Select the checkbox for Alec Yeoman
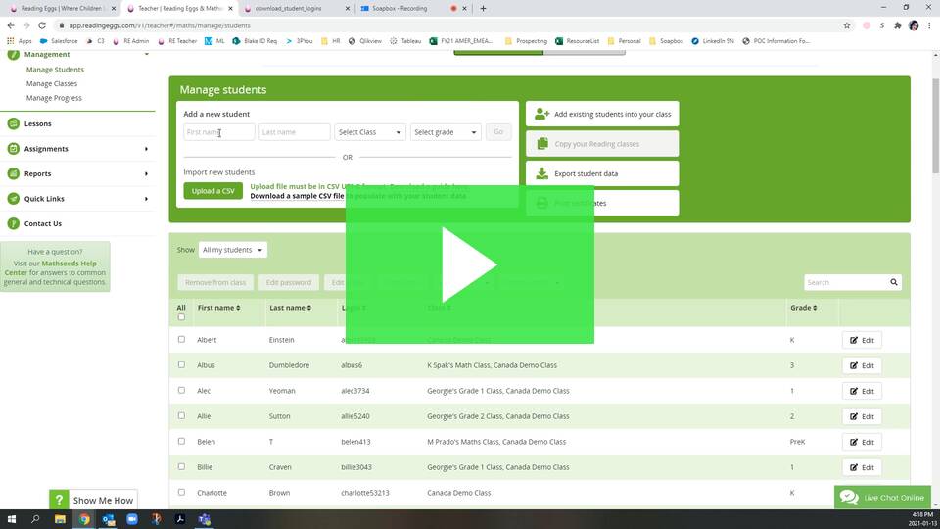 [x=181, y=391]
